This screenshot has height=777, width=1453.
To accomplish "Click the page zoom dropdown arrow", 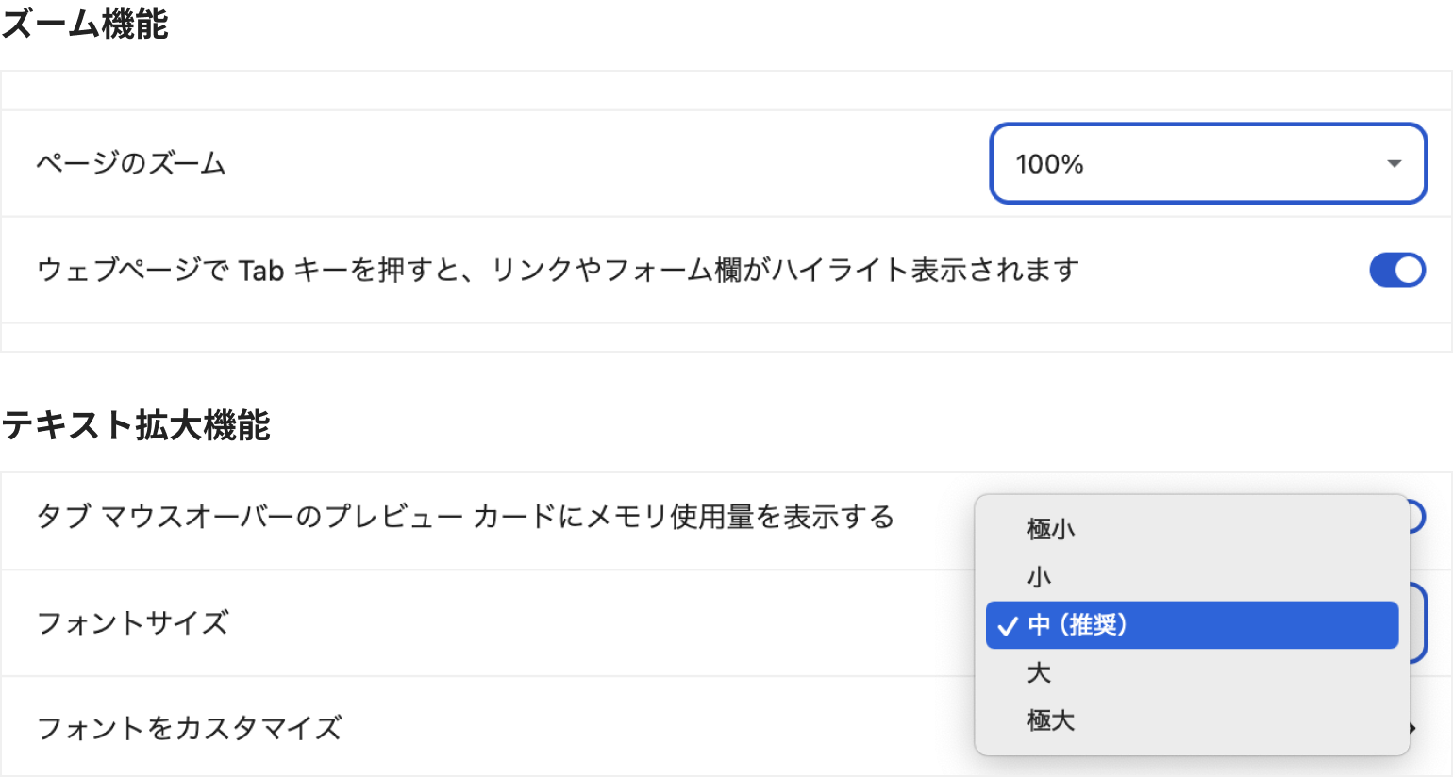I will coord(1394,163).
